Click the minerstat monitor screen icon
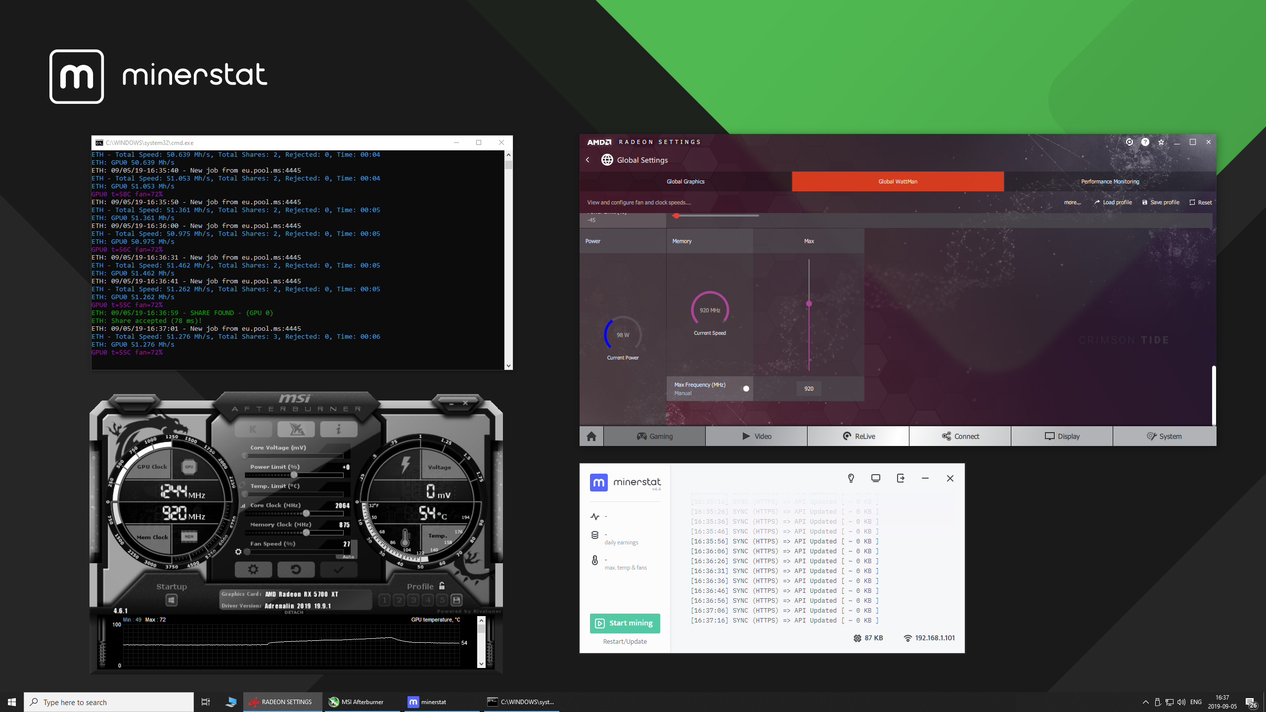This screenshot has height=712, width=1266. (876, 478)
